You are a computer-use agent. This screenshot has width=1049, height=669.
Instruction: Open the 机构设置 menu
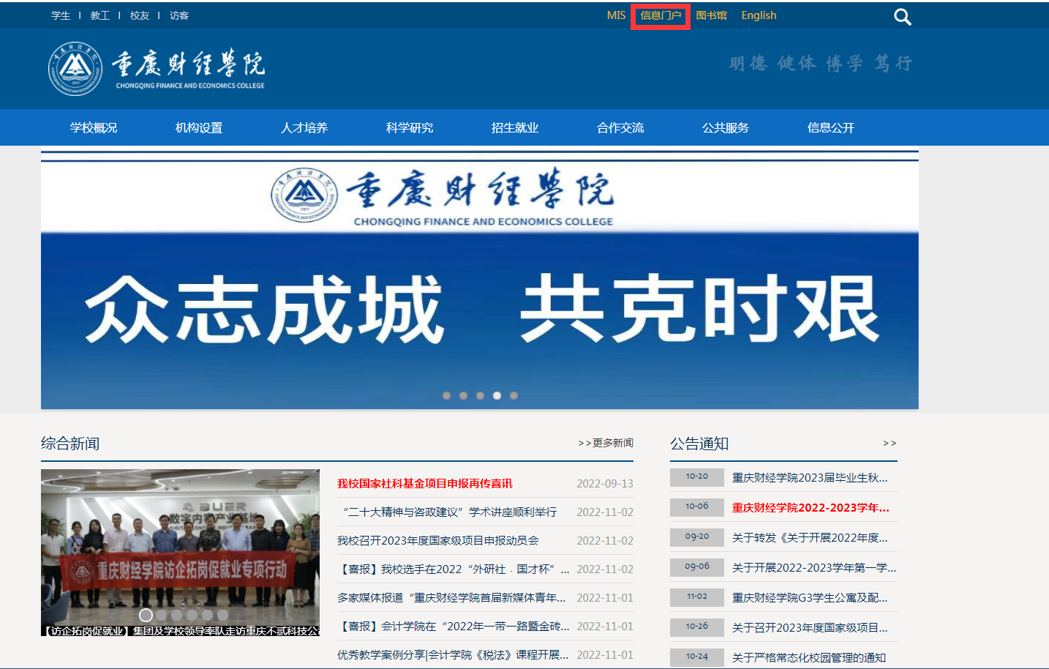pos(199,127)
